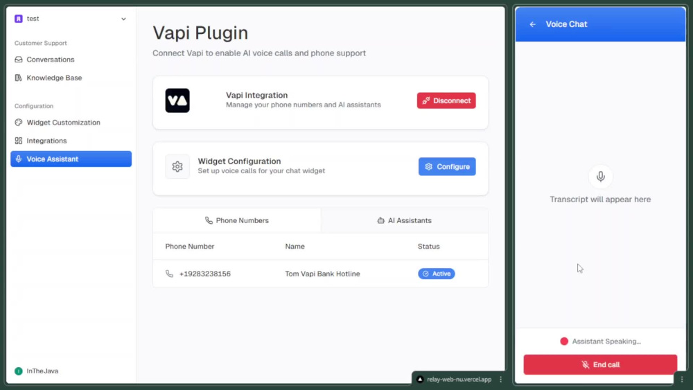Click the InTheJava user avatar

pyautogui.click(x=19, y=371)
